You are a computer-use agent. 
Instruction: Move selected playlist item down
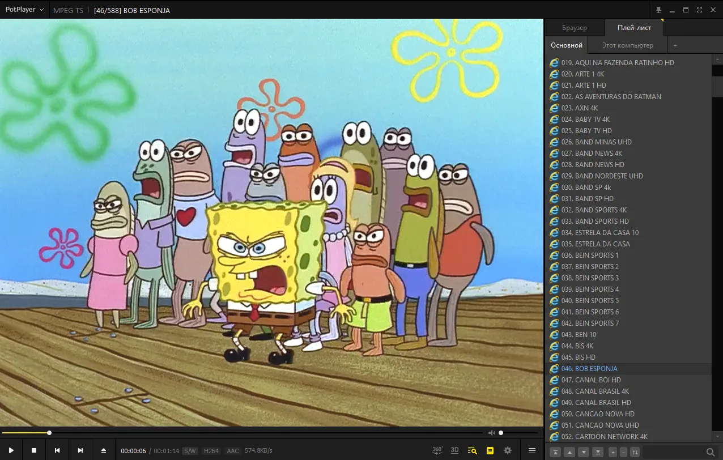(x=584, y=452)
